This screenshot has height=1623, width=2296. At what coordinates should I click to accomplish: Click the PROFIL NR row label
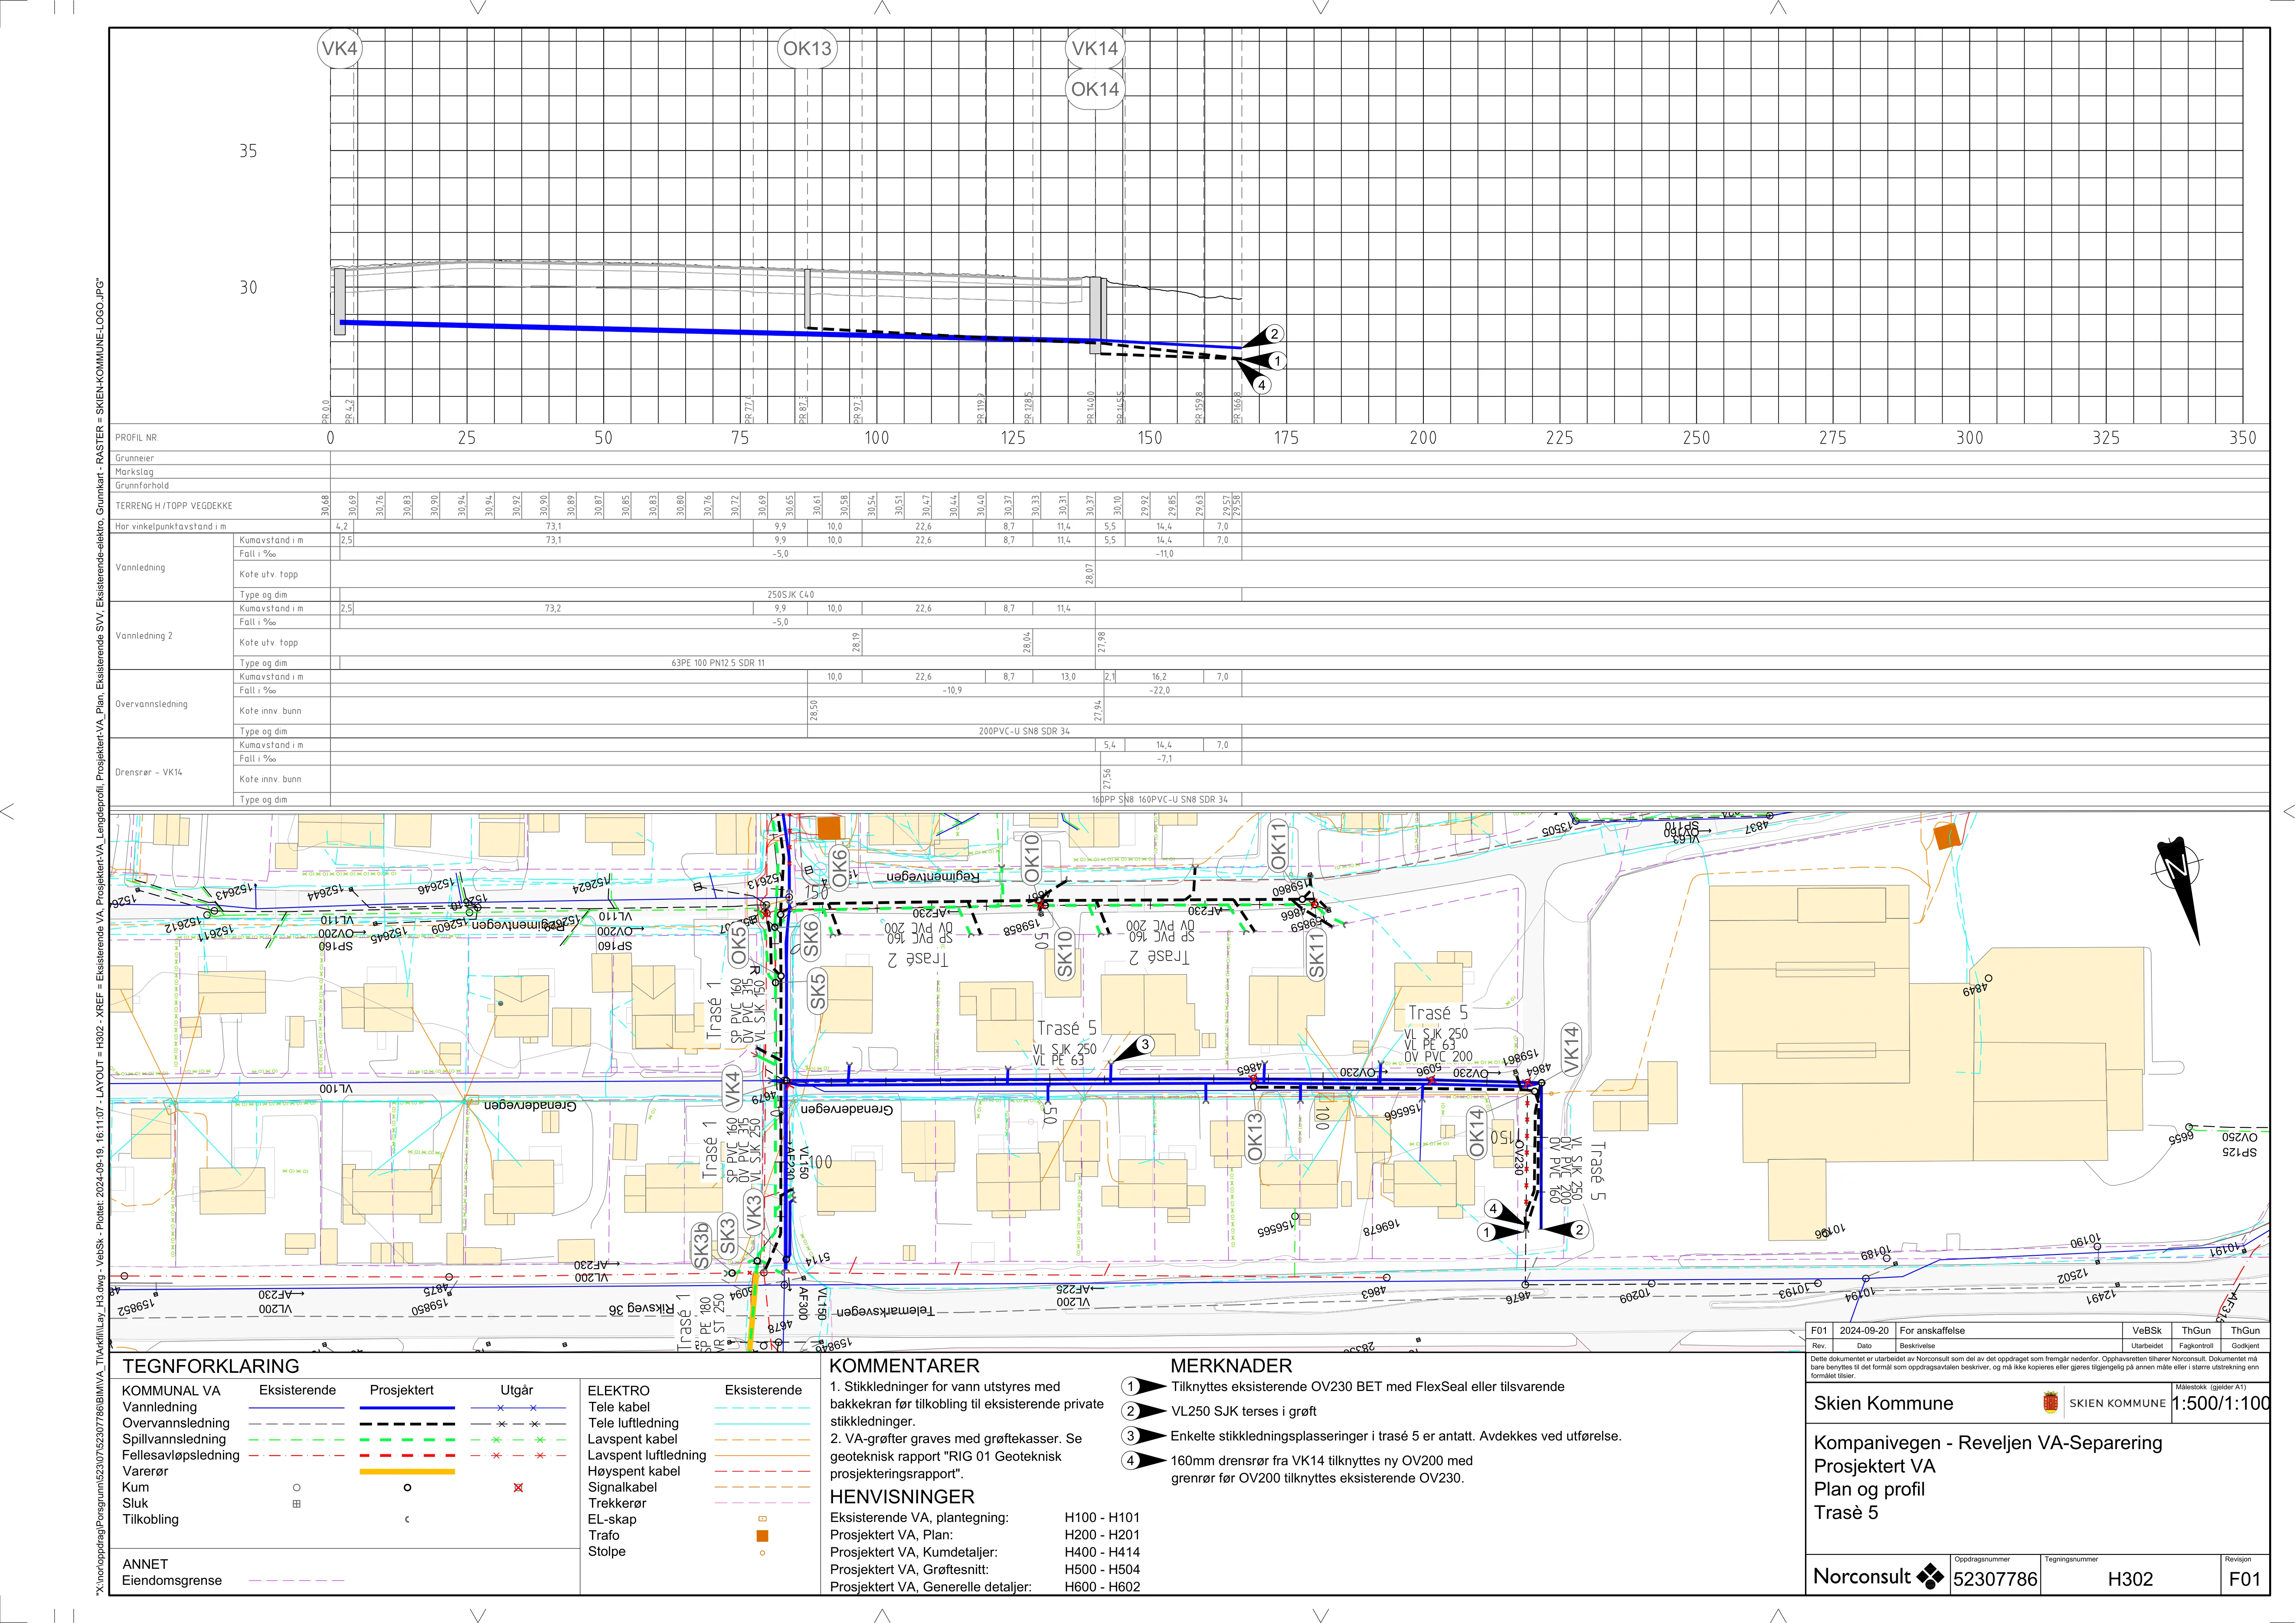136,438
